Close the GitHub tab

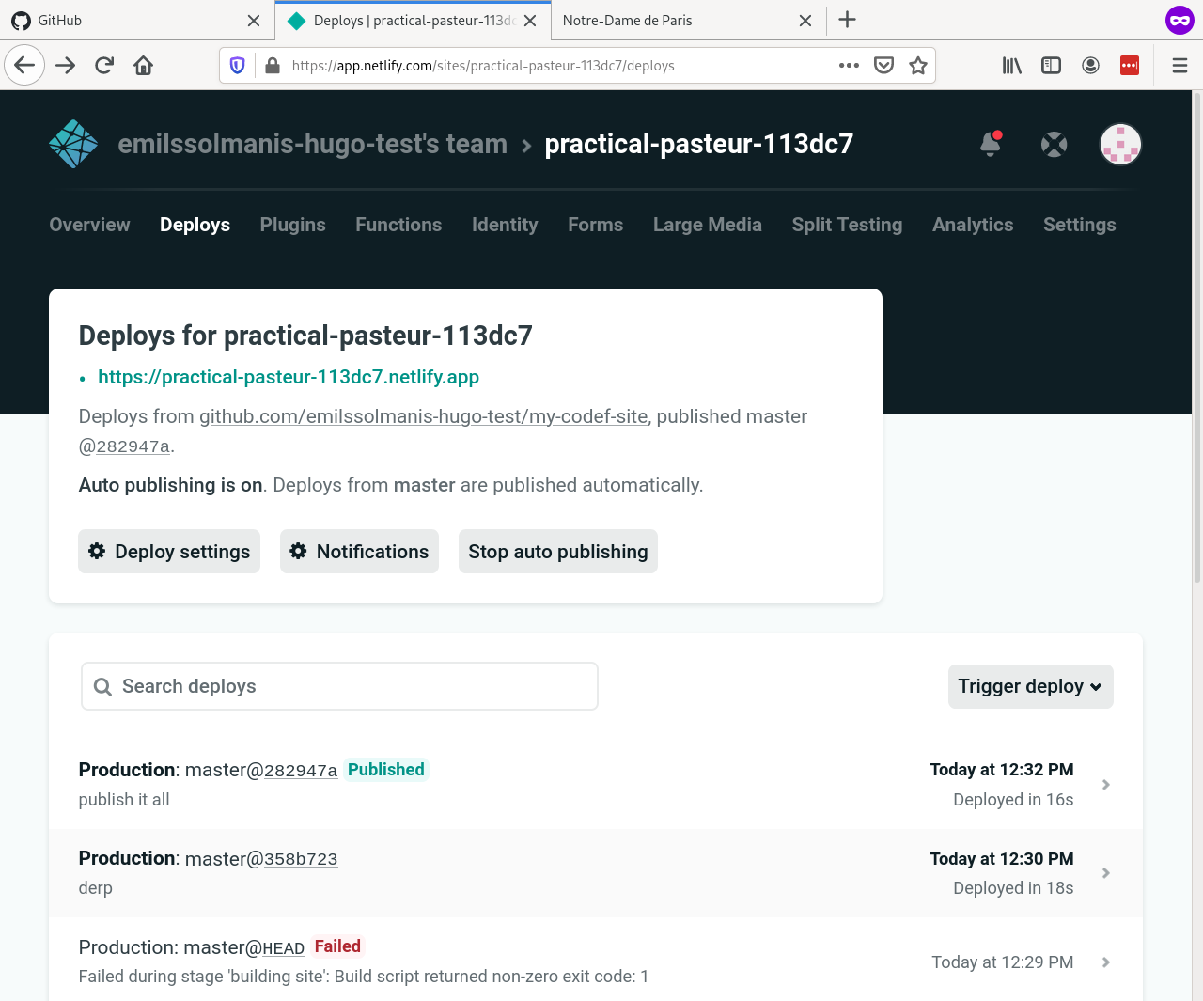click(254, 21)
